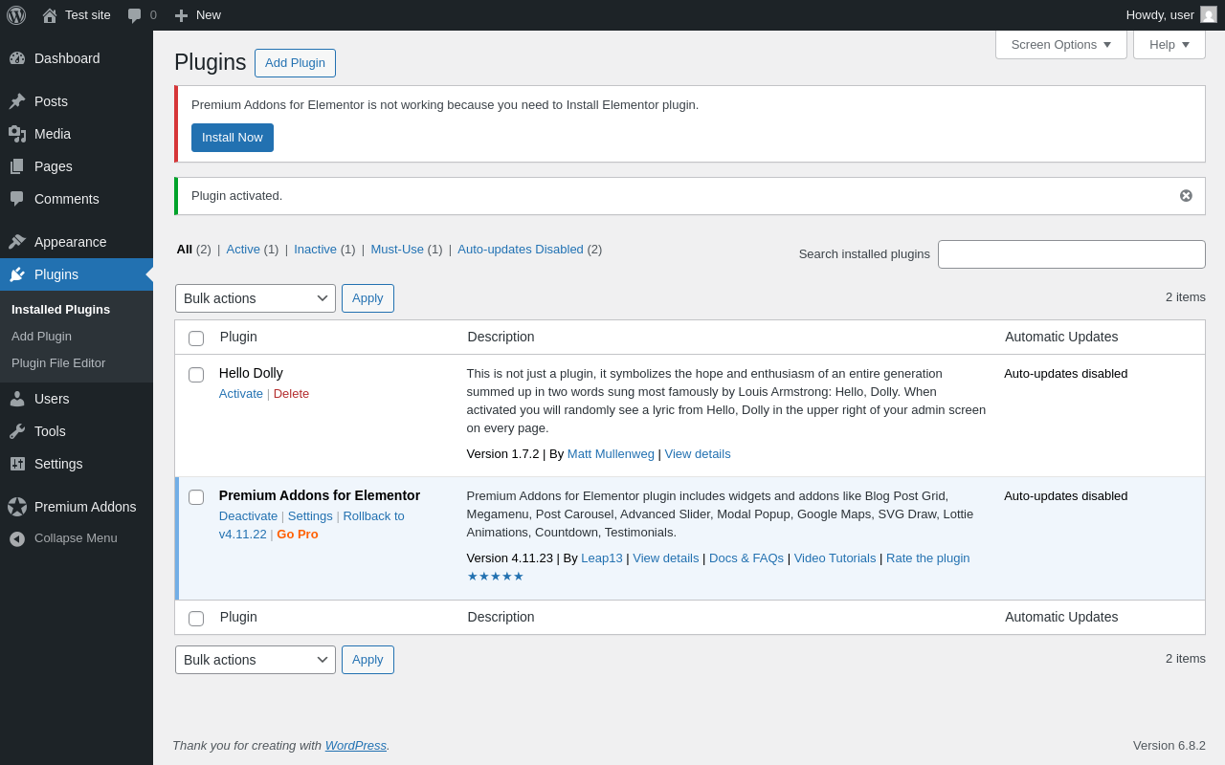Filter plugins by Active
1225x765 pixels.
coord(243,250)
